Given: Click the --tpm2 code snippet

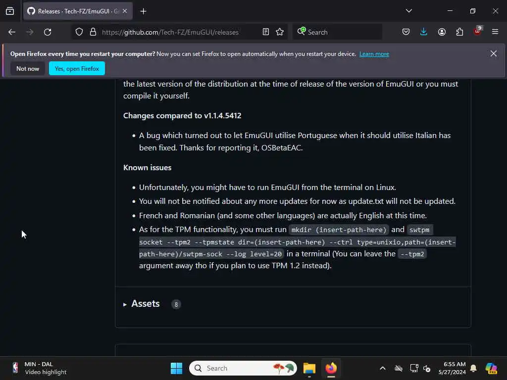Looking at the screenshot, I should [x=412, y=254].
